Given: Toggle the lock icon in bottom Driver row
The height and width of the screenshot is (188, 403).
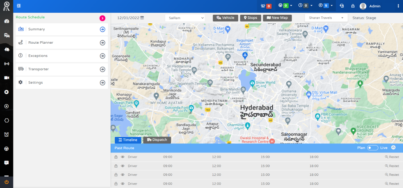Looking at the screenshot, I should point(116,184).
